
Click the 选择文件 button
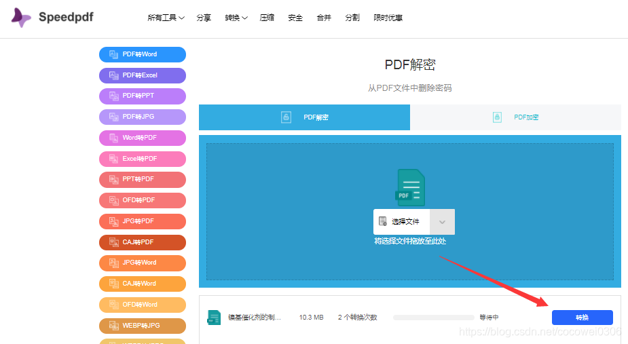coord(402,222)
